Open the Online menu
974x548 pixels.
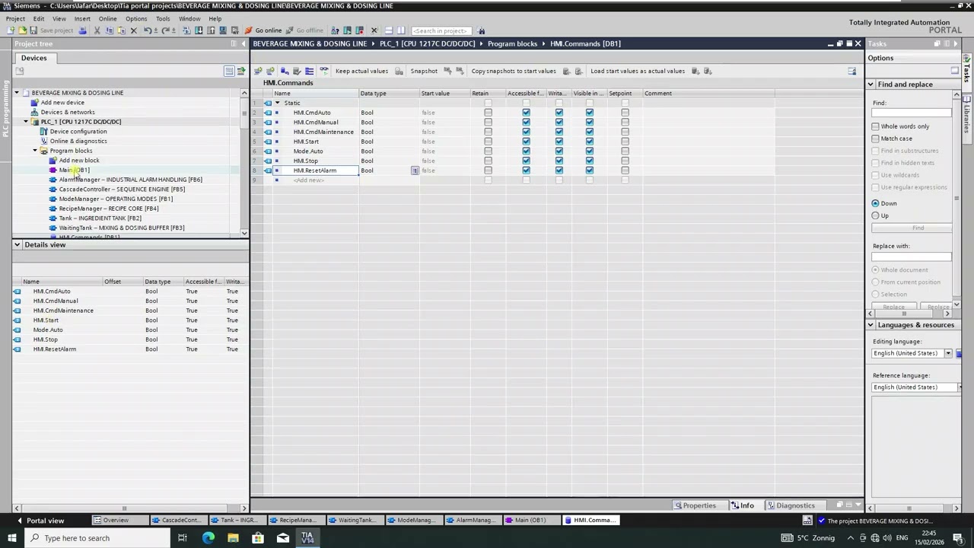point(107,18)
